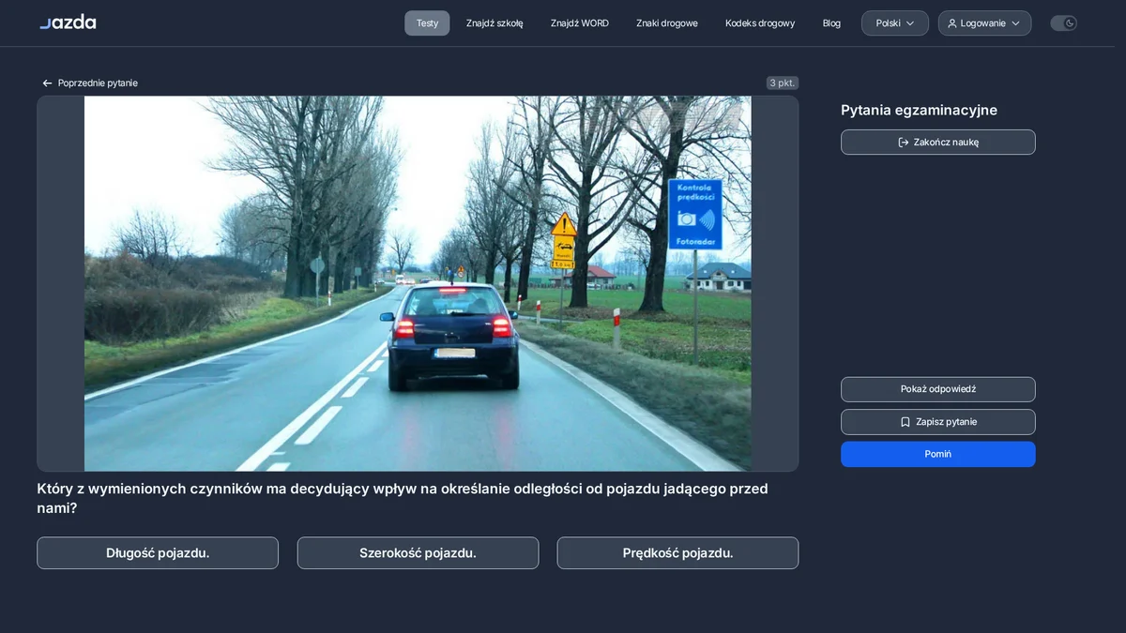The height and width of the screenshot is (633, 1126).
Task: Click the question text about odległości
Action: pyautogui.click(x=403, y=499)
